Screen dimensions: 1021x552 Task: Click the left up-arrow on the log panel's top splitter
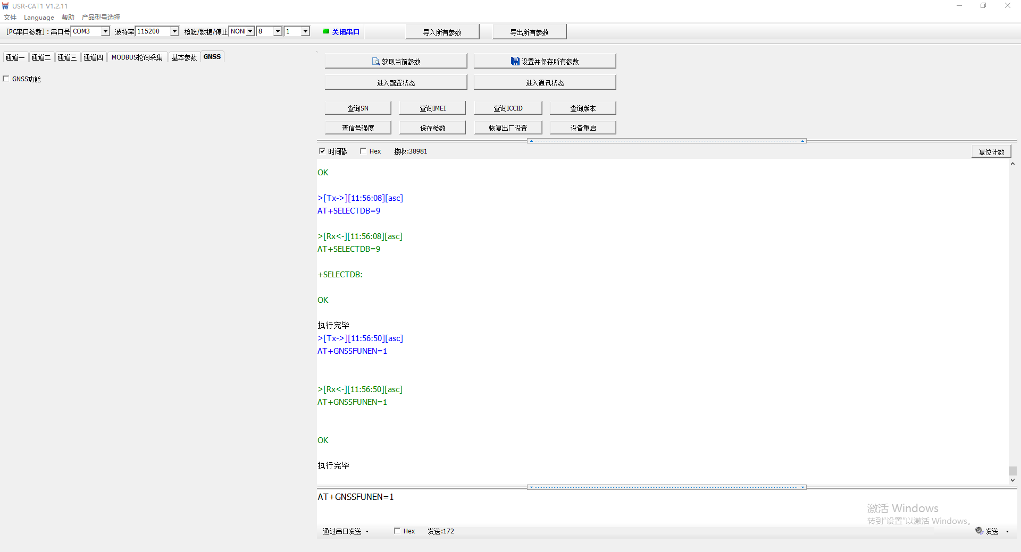[x=531, y=141]
